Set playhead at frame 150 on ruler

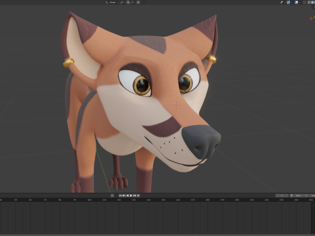163,200
